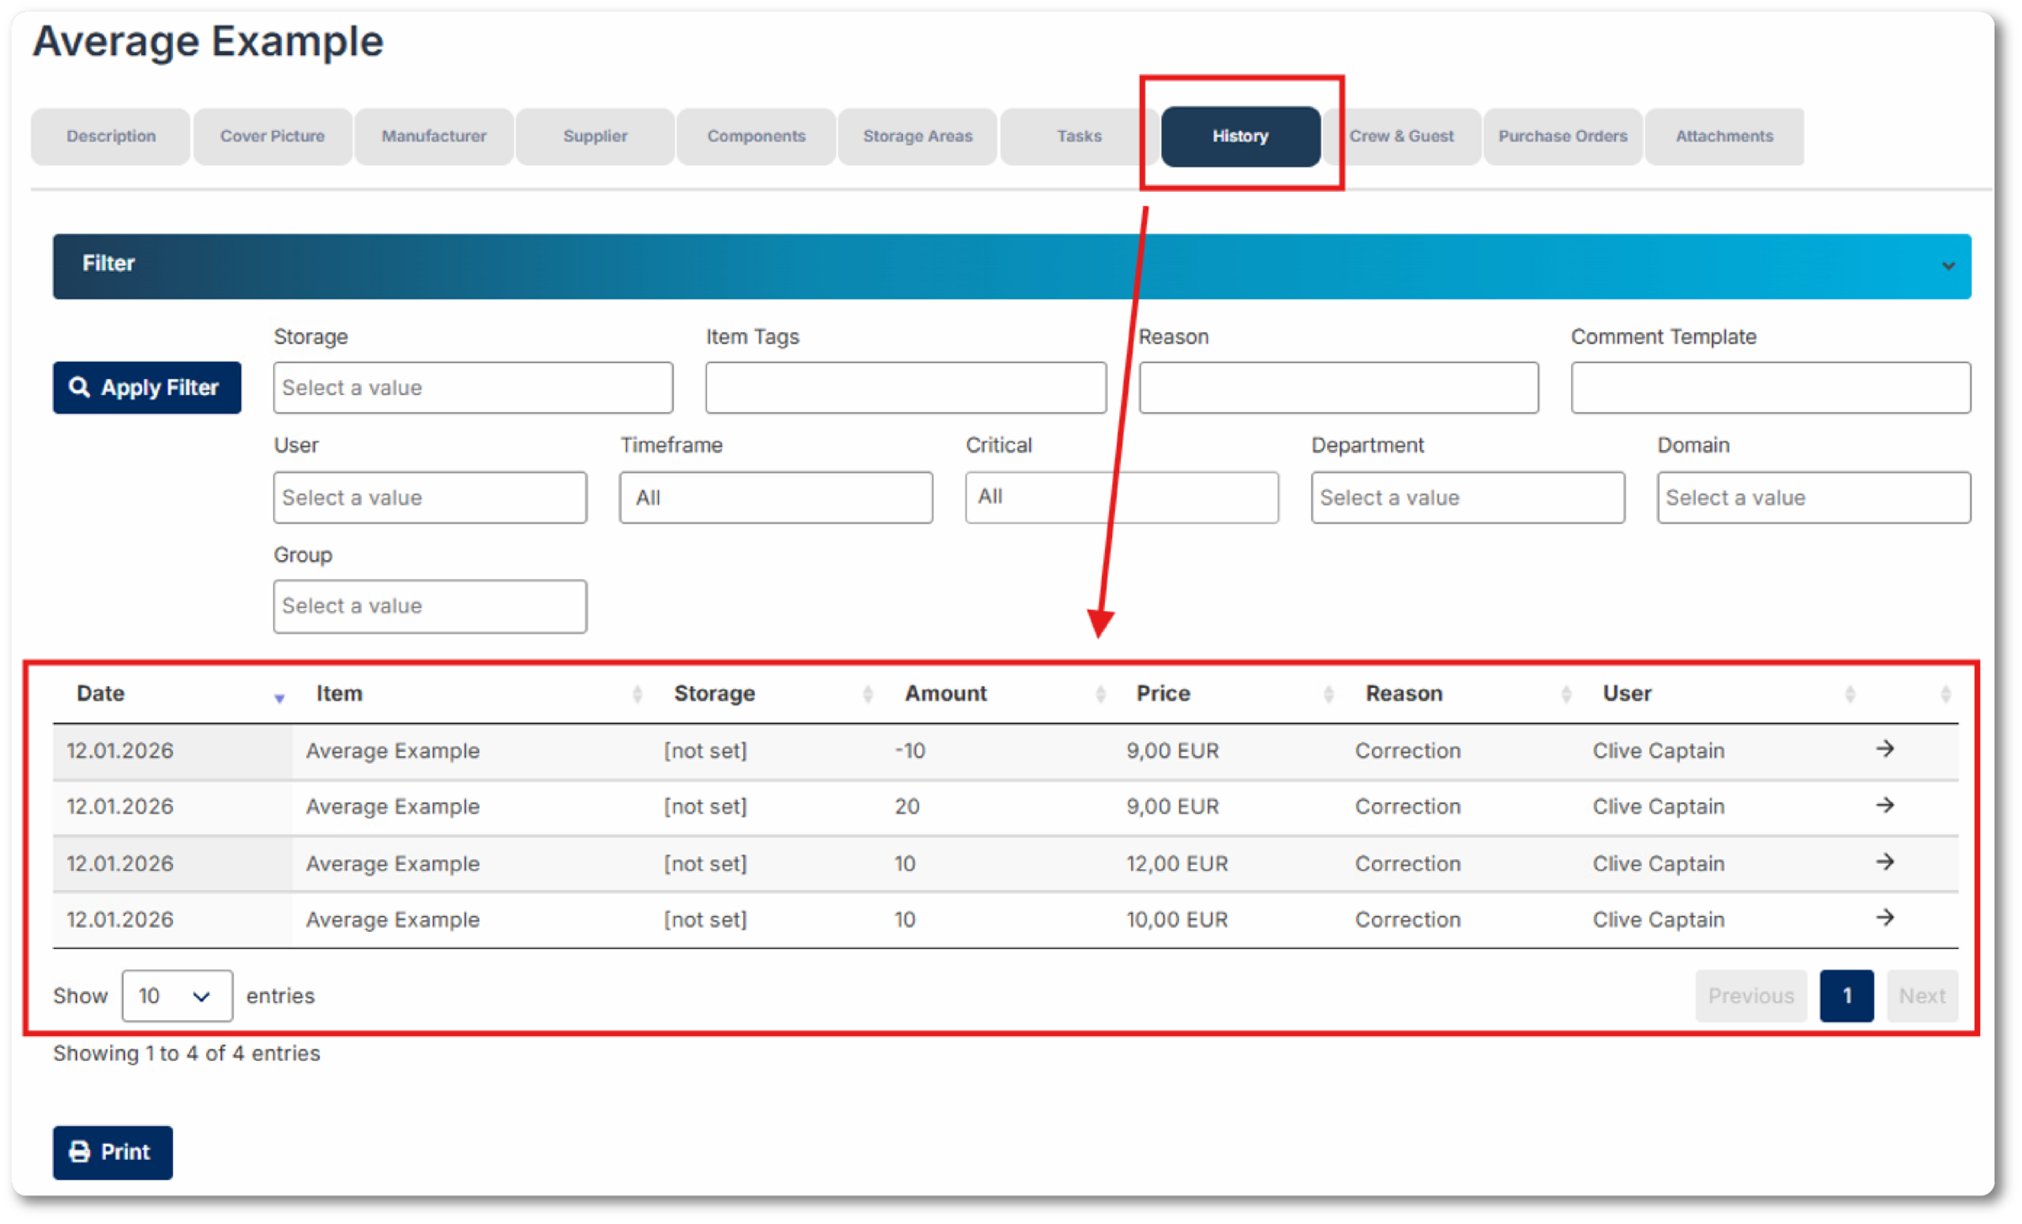Switch to the Storage Areas tab
The image size is (2022, 1224).
[917, 136]
